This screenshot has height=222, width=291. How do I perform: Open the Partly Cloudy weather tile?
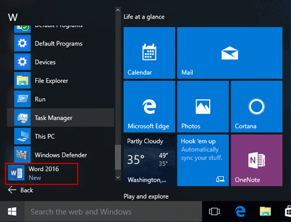pyautogui.click(x=149, y=160)
